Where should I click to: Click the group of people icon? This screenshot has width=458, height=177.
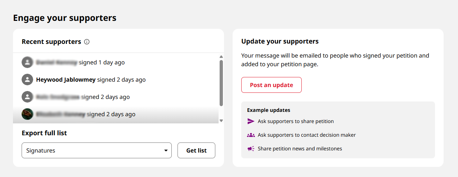(251, 135)
